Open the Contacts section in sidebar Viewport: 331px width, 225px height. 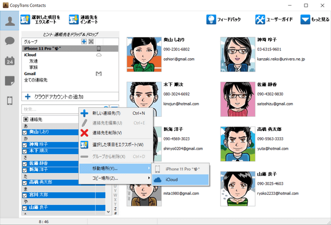[10, 21]
